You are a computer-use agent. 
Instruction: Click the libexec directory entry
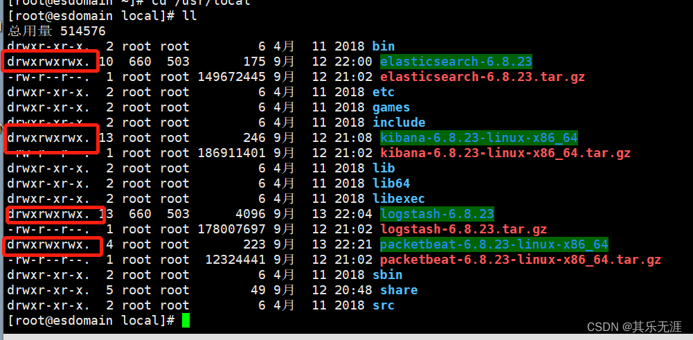(x=399, y=199)
